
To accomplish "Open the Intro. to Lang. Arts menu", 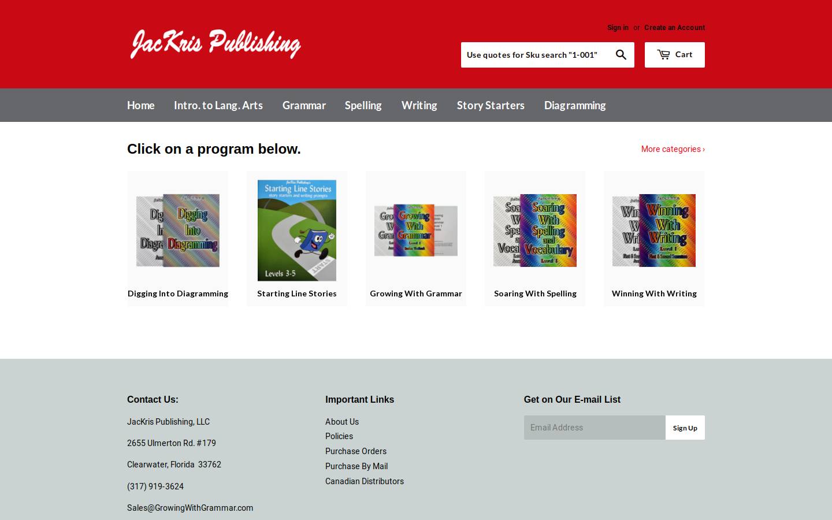I will coord(218,105).
